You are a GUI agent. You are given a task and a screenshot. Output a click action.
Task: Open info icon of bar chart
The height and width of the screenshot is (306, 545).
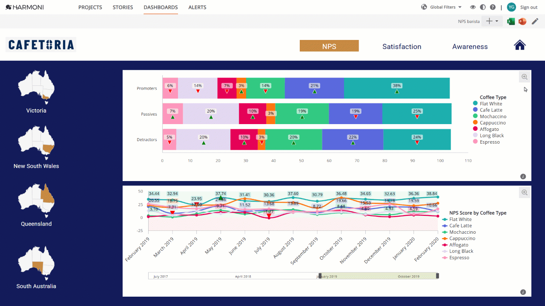523,176
